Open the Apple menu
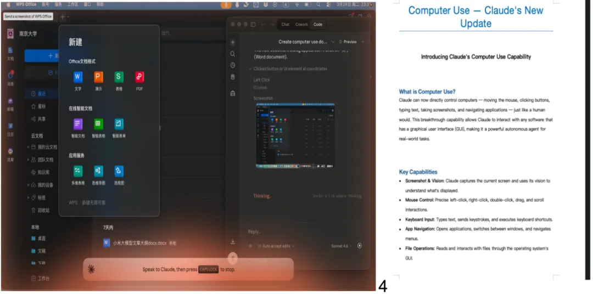This screenshot has width=593, height=294. 8,4
